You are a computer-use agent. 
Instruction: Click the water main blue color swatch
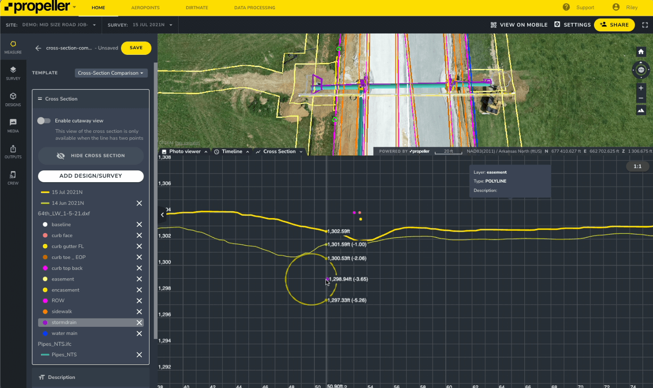[x=45, y=333]
